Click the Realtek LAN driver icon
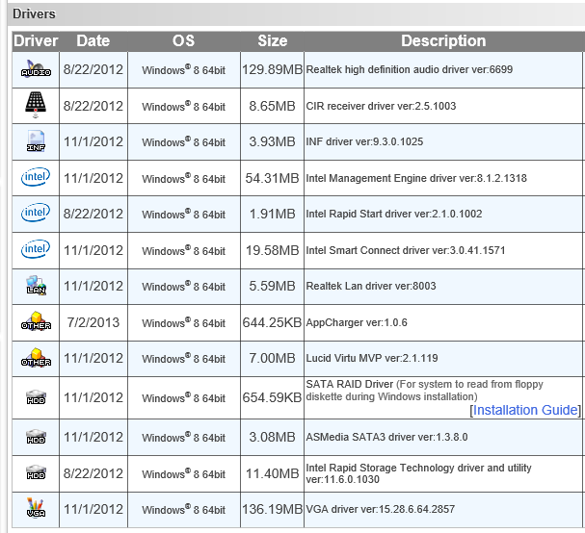Image resolution: width=585 pixels, height=533 pixels. tap(36, 286)
